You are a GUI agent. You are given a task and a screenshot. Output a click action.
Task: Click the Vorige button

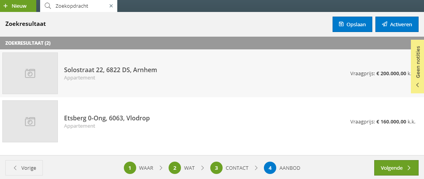point(24,168)
